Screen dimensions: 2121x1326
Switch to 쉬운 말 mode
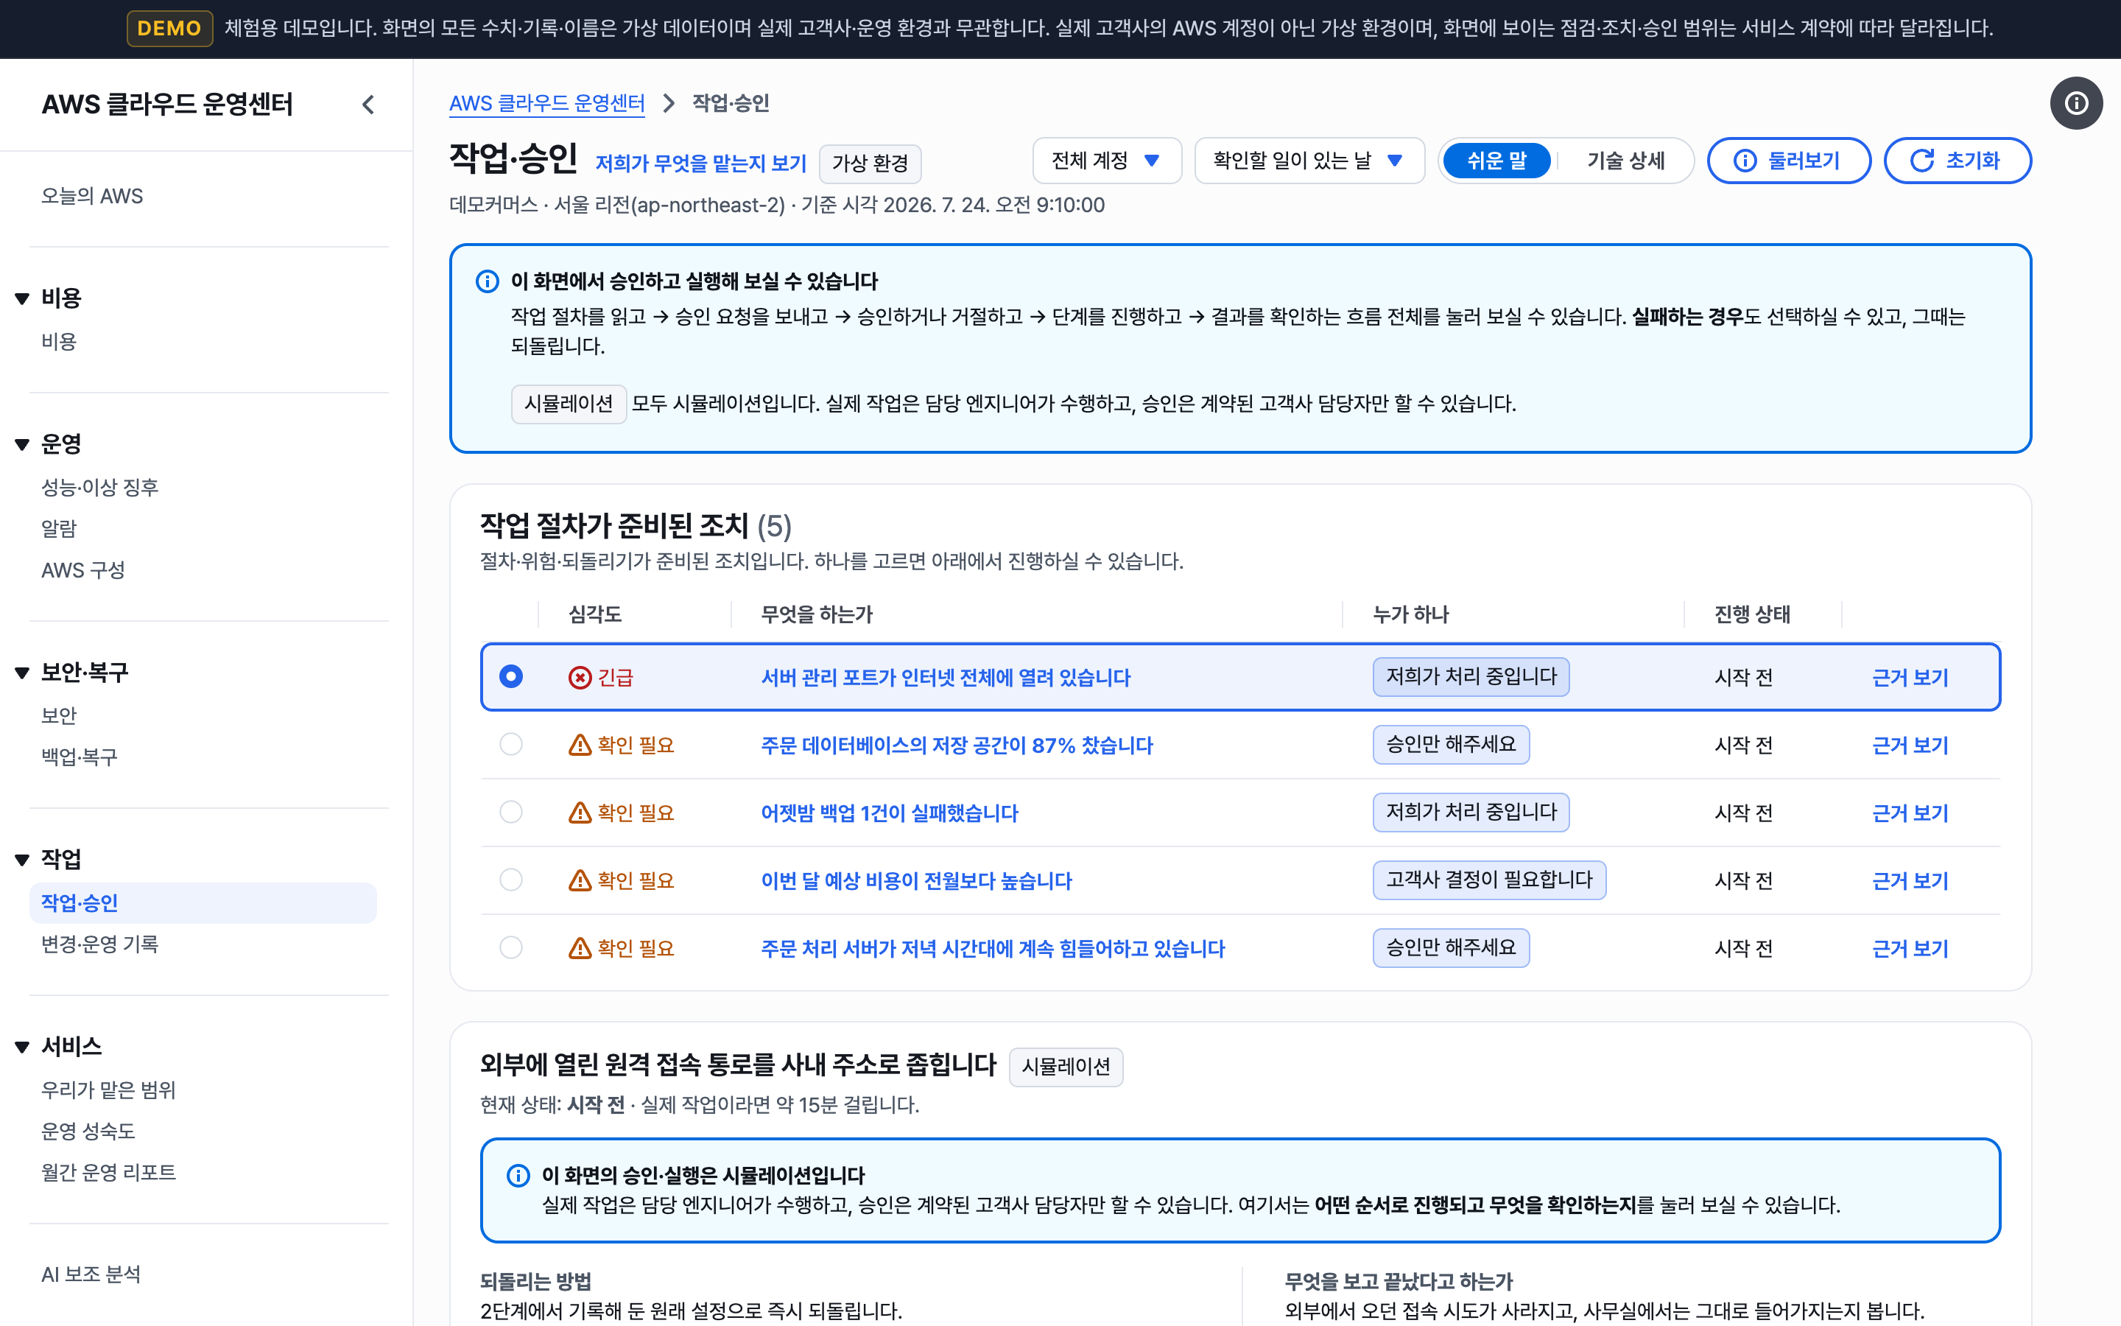pos(1496,161)
